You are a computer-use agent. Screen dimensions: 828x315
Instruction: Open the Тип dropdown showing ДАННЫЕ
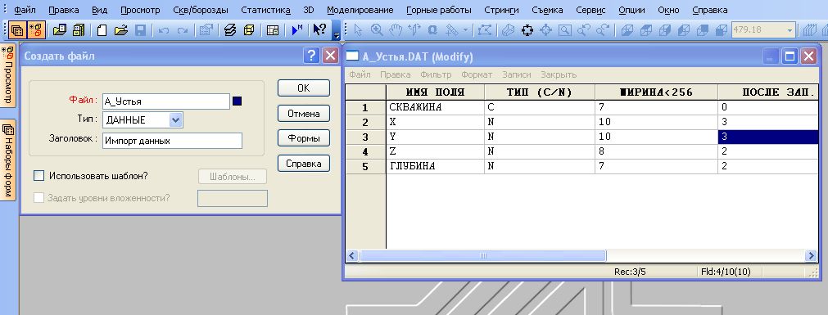click(176, 119)
